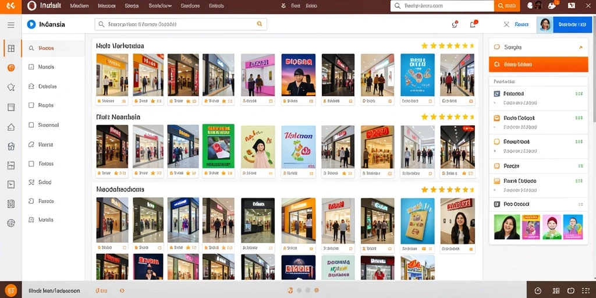Image resolution: width=596 pixels, height=298 pixels.
Task: Open gray dots options for Poo Ocood row
Action: [580, 204]
